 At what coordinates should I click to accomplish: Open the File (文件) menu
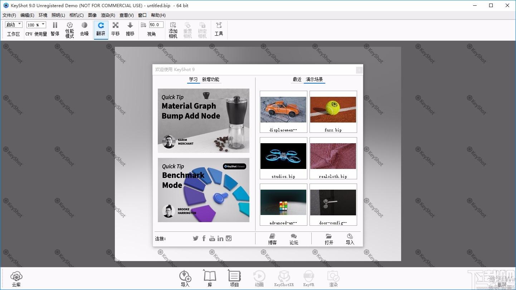[x=9, y=15]
